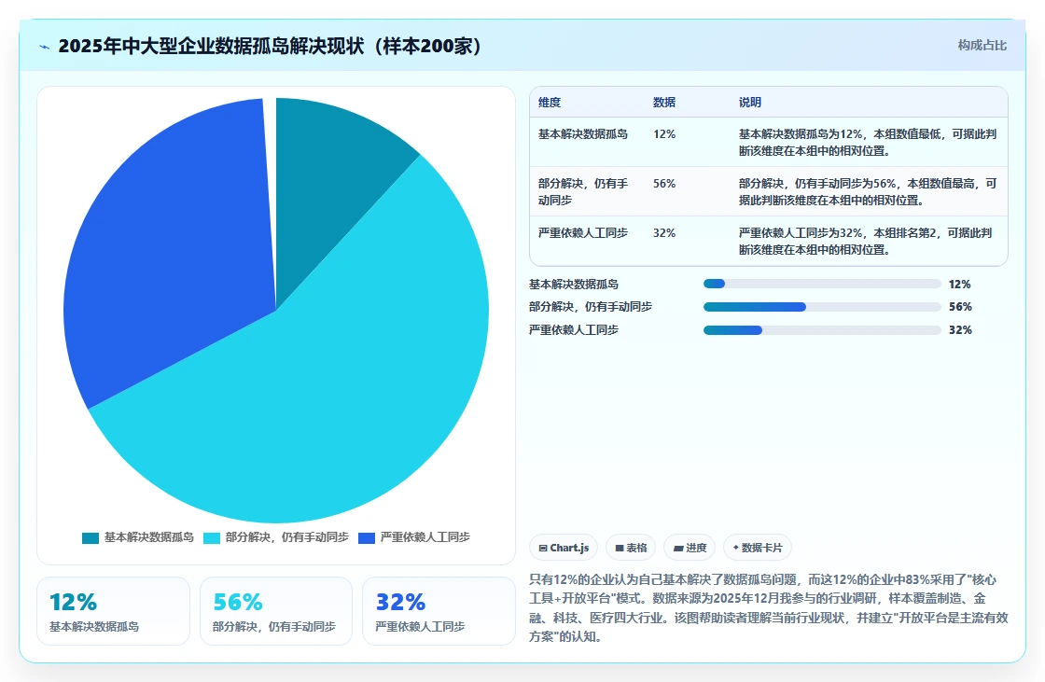Click the 维度 column header
Image resolution: width=1045 pixels, height=682 pixels.
(x=550, y=102)
